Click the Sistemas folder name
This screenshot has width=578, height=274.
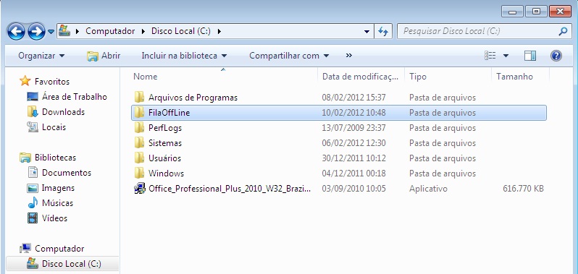point(165,143)
